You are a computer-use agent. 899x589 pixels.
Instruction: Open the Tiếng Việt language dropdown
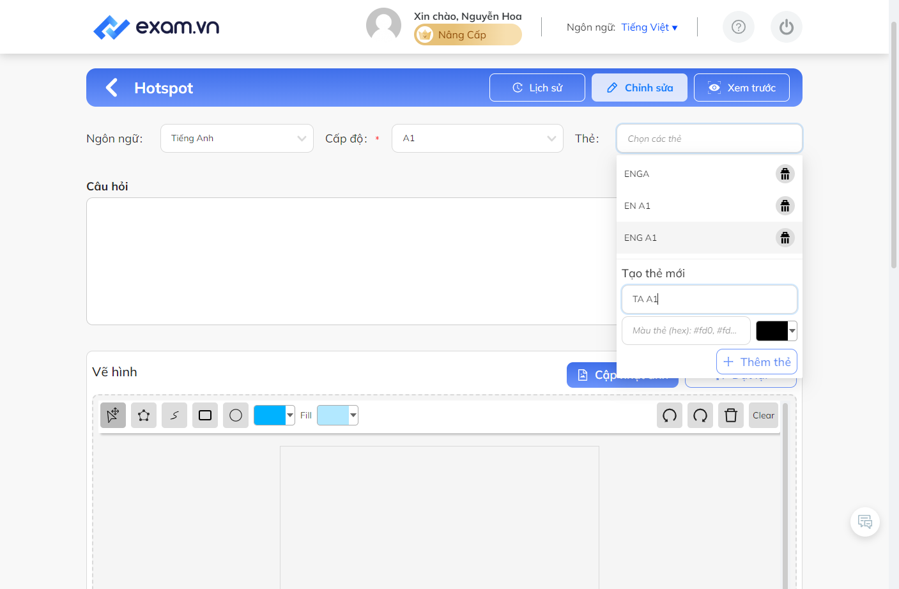[649, 27]
